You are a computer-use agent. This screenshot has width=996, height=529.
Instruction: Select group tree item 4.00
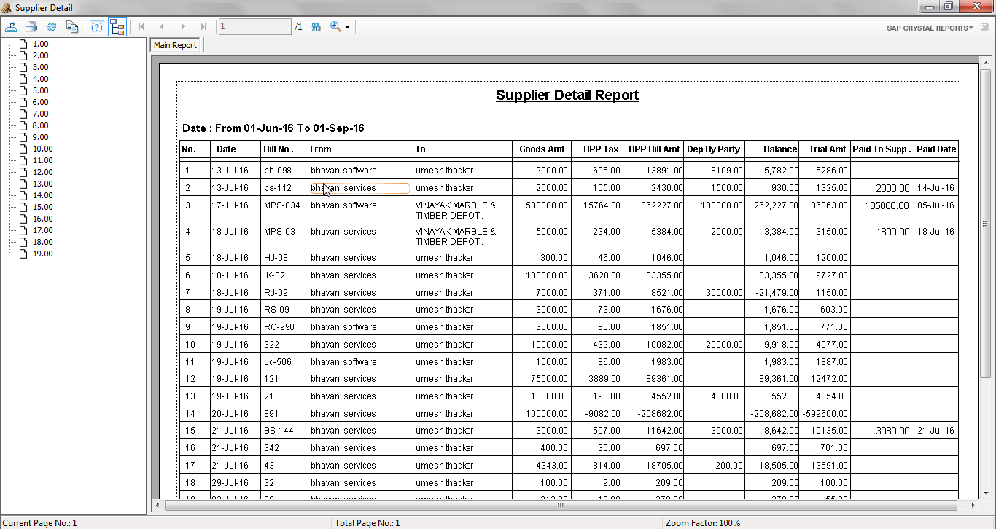pos(40,79)
